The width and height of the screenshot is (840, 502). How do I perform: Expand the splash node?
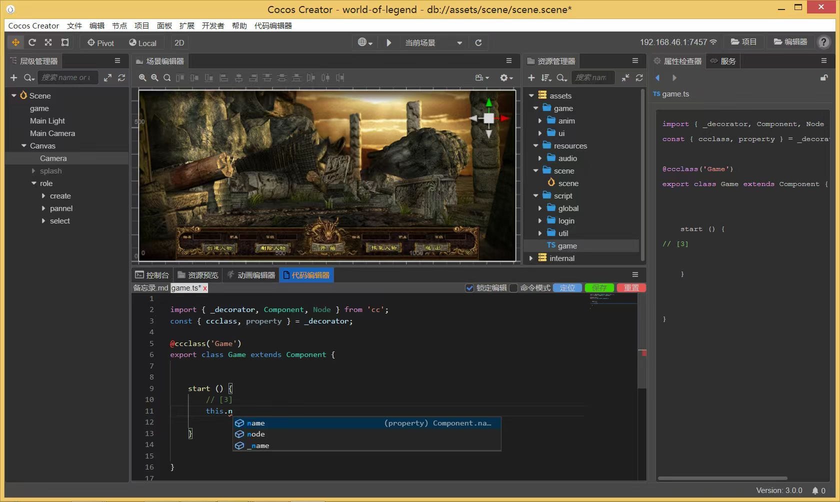[x=33, y=171]
